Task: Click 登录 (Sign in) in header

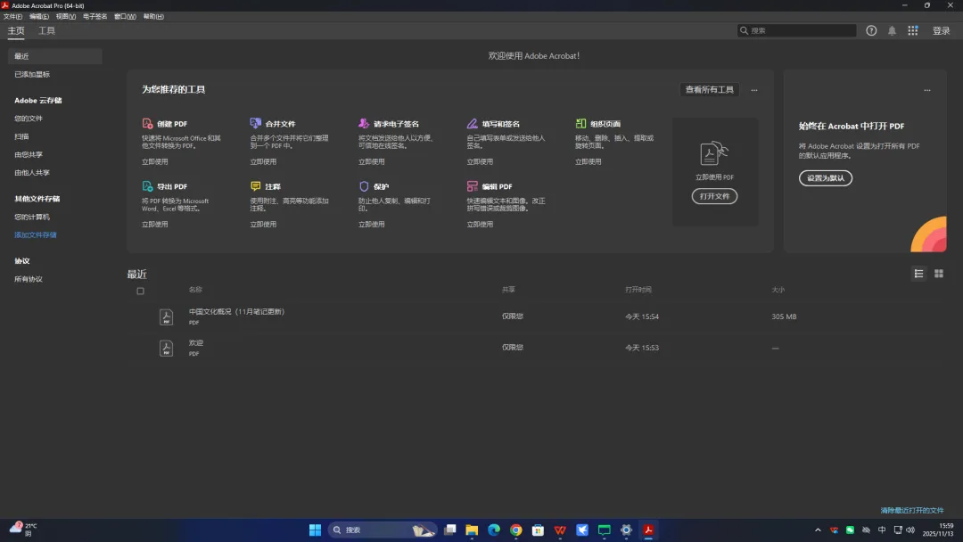Action: tap(941, 30)
